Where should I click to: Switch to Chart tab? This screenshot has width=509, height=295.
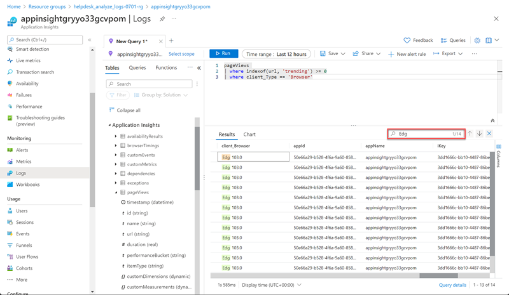[x=249, y=134]
